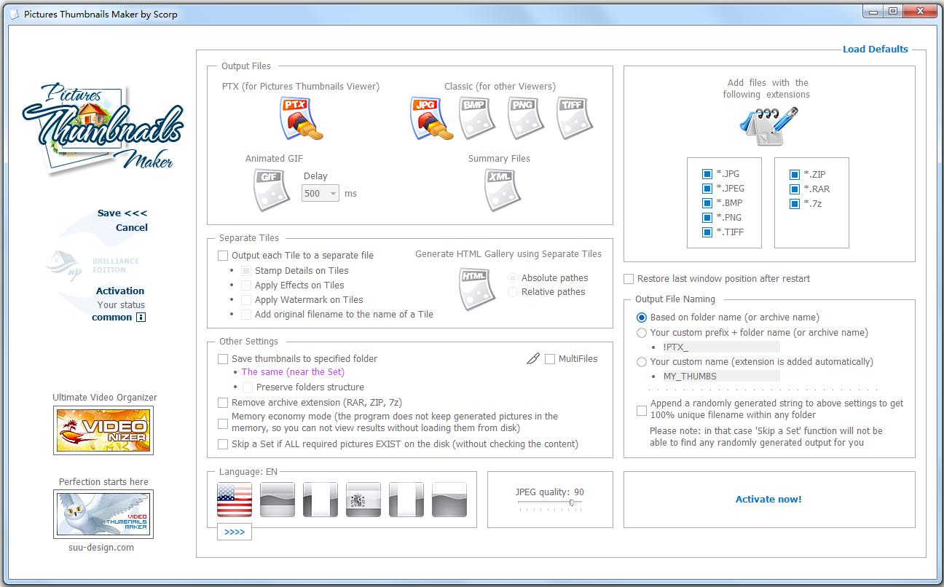
Task: Uncheck the *.PNG extension checkbox
Action: (x=707, y=218)
